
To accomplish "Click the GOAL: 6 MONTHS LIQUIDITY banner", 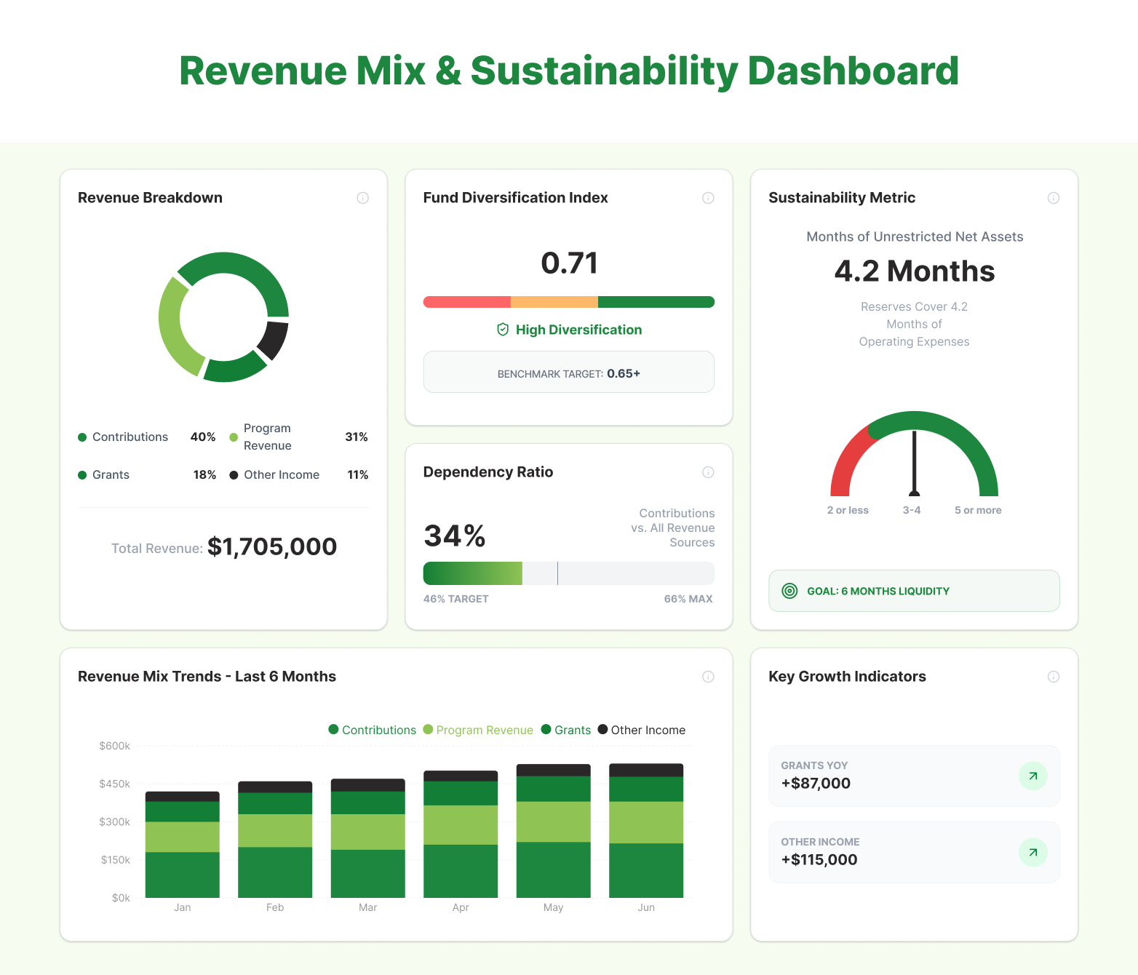I will point(914,591).
